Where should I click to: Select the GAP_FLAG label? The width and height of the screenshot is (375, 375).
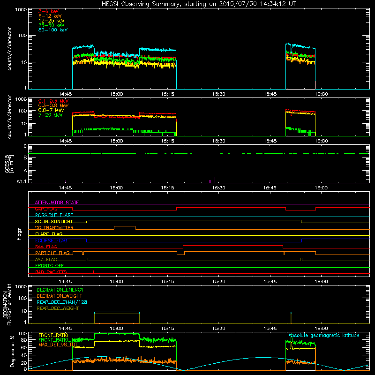point(46,209)
